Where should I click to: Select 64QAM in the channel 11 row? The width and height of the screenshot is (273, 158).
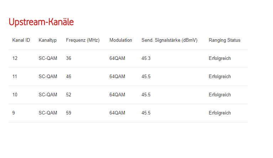[x=117, y=77]
